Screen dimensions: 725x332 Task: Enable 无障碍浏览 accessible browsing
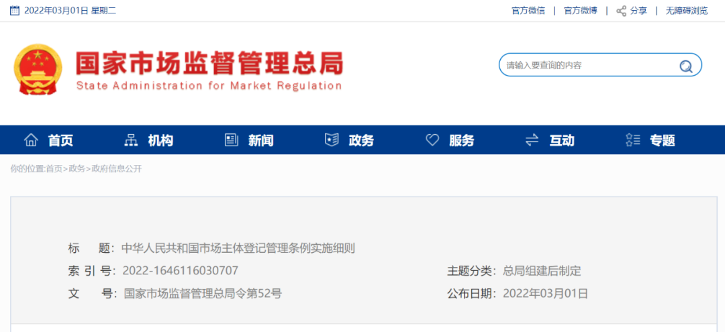(687, 11)
